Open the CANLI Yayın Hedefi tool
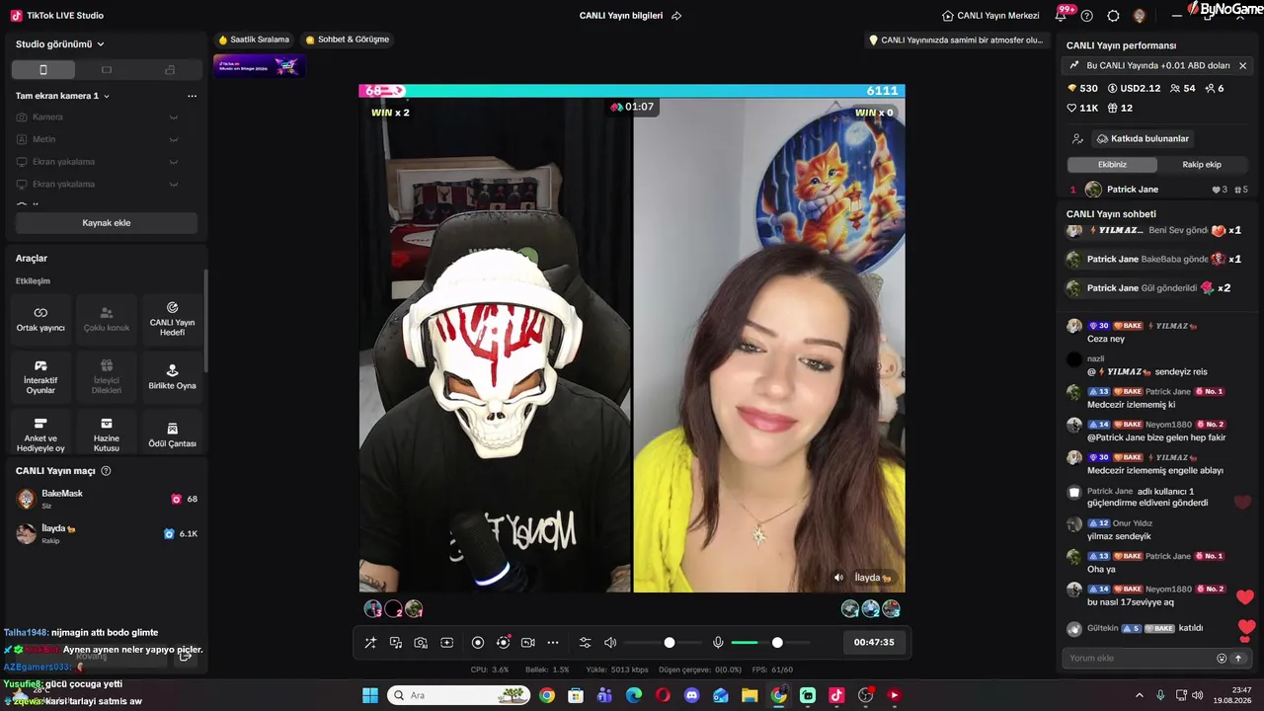 (172, 319)
